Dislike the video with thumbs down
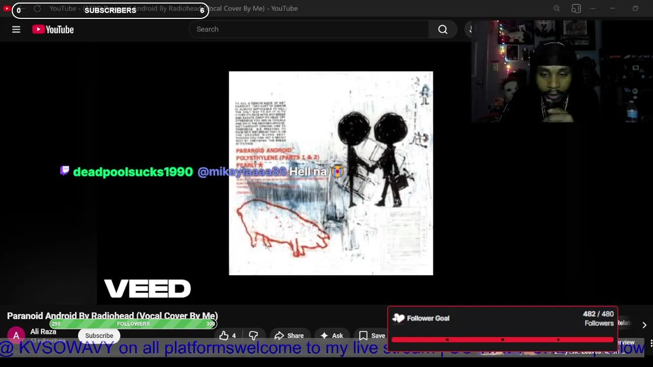The image size is (653, 367). pos(254,336)
